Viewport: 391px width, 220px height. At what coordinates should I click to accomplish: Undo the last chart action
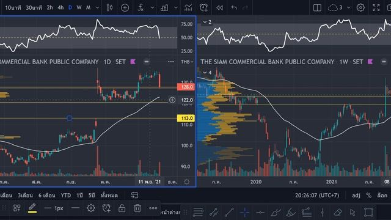click(234, 8)
